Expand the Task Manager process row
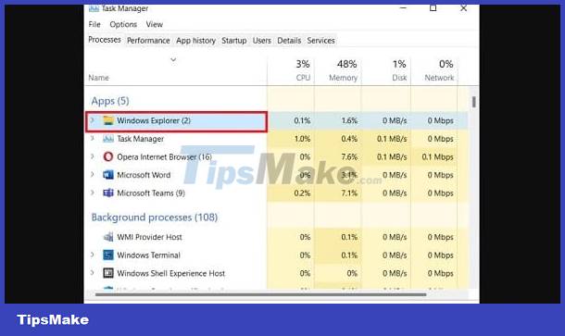 click(x=93, y=138)
